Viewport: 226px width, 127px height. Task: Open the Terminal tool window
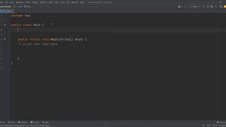pos(35,122)
